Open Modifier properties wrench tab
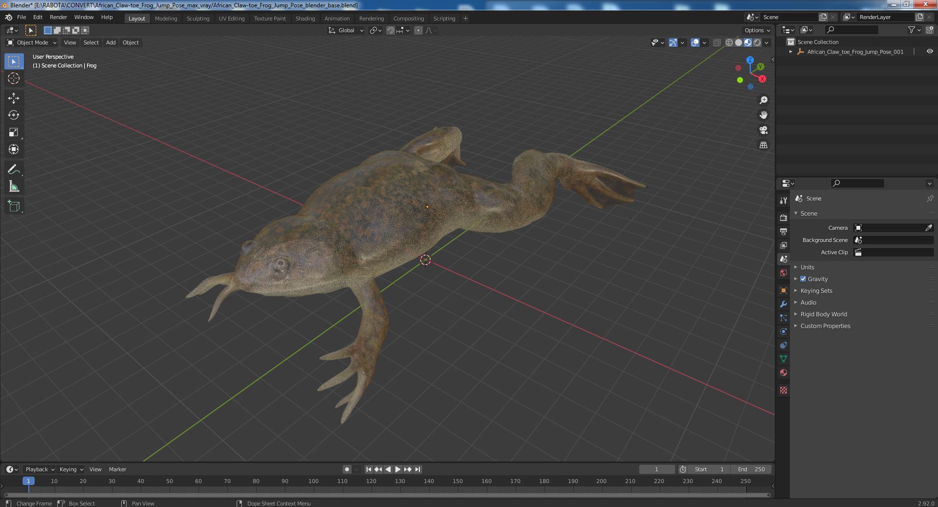Image resolution: width=938 pixels, height=507 pixels. tap(784, 304)
